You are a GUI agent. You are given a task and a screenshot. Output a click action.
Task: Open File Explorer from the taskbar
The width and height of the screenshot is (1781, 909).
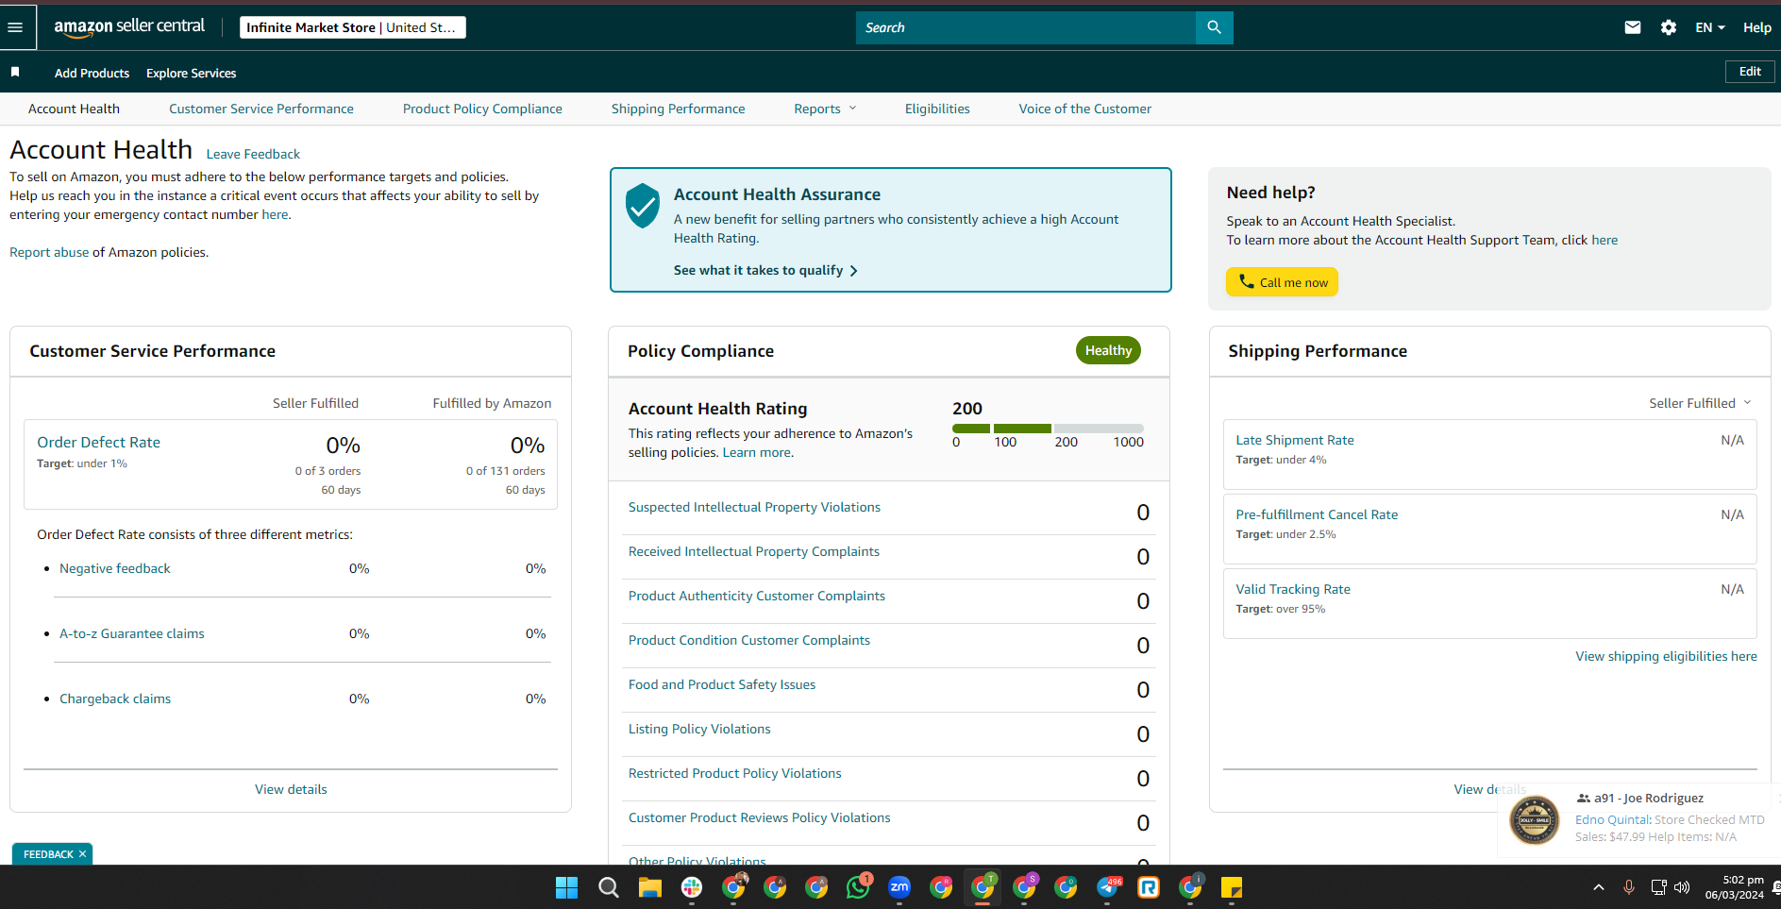pyautogui.click(x=650, y=887)
